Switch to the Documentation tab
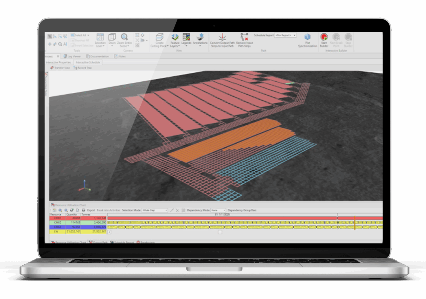Image resolution: width=426 pixels, height=299 pixels. click(98, 56)
